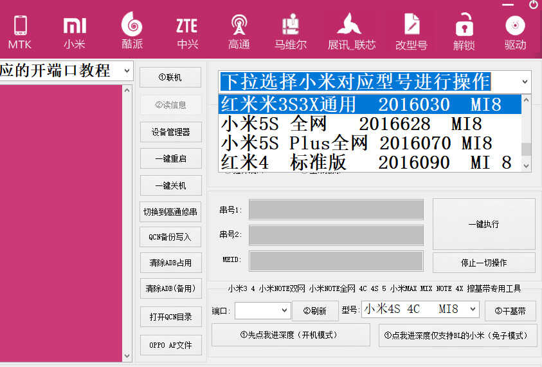
Task: Click the 一键关机 shutdown button
Action: tap(170, 185)
